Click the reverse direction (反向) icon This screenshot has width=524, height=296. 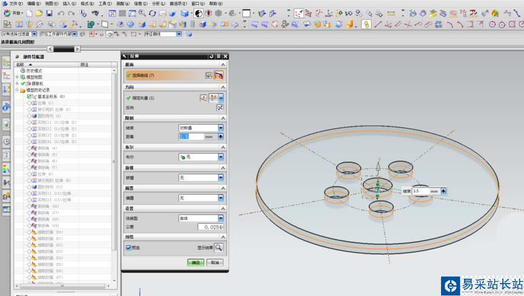click(x=219, y=108)
